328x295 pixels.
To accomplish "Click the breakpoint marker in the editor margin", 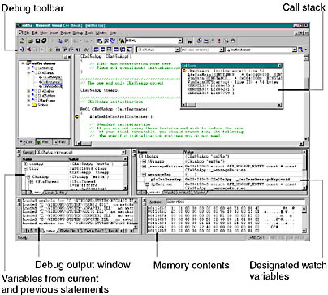I will click(x=76, y=117).
